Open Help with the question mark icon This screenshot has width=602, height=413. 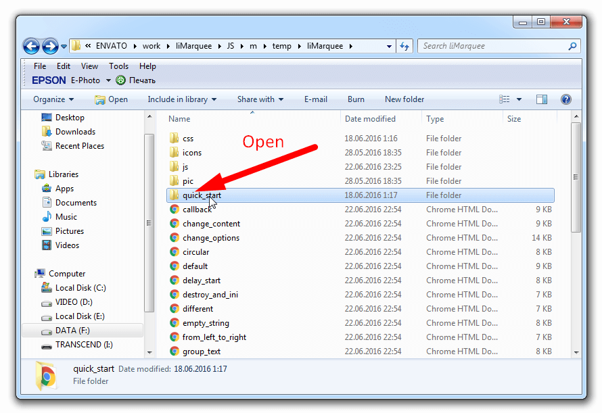click(566, 99)
